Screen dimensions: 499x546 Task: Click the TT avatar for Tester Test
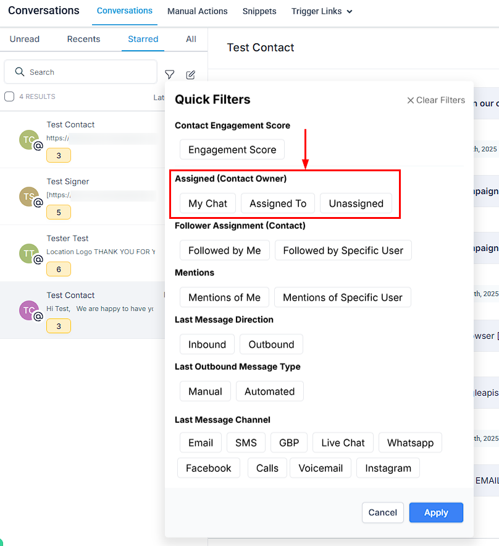click(x=29, y=253)
